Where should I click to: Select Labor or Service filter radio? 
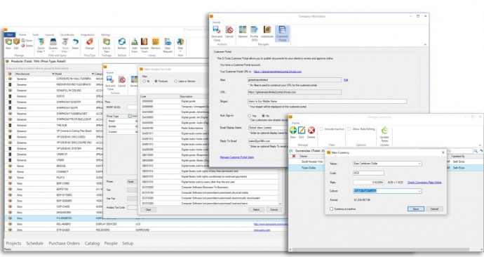[175, 81]
